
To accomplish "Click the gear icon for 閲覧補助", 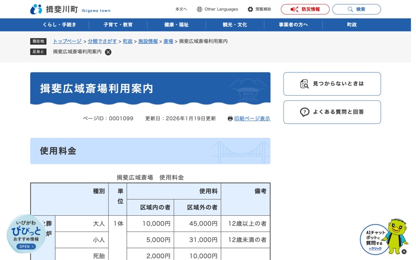I will (250, 9).
